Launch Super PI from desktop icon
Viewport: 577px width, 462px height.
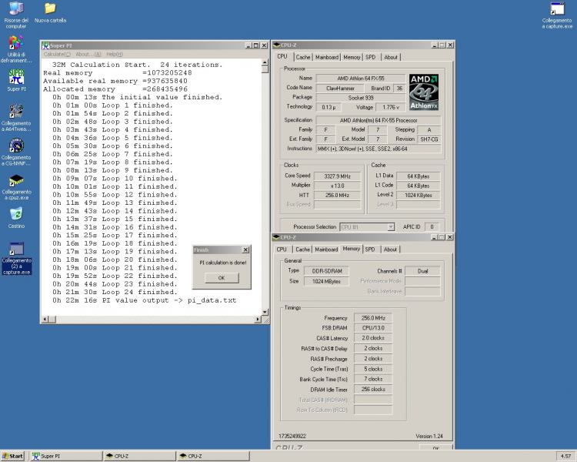pyautogui.click(x=16, y=80)
